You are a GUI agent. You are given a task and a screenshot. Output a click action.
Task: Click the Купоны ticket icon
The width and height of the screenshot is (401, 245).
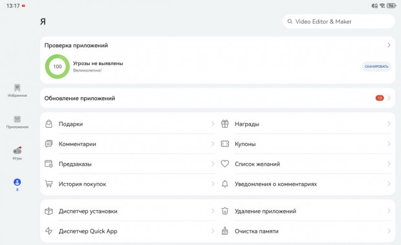click(225, 144)
